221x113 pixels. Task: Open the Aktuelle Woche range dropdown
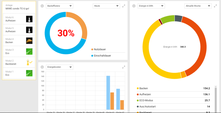(198, 6)
